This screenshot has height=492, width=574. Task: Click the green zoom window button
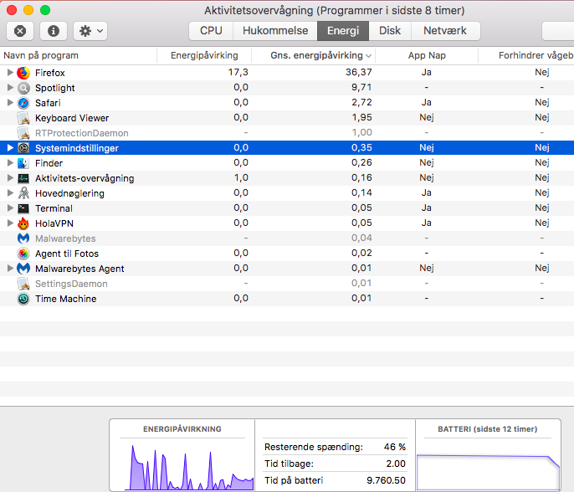pos(45,10)
